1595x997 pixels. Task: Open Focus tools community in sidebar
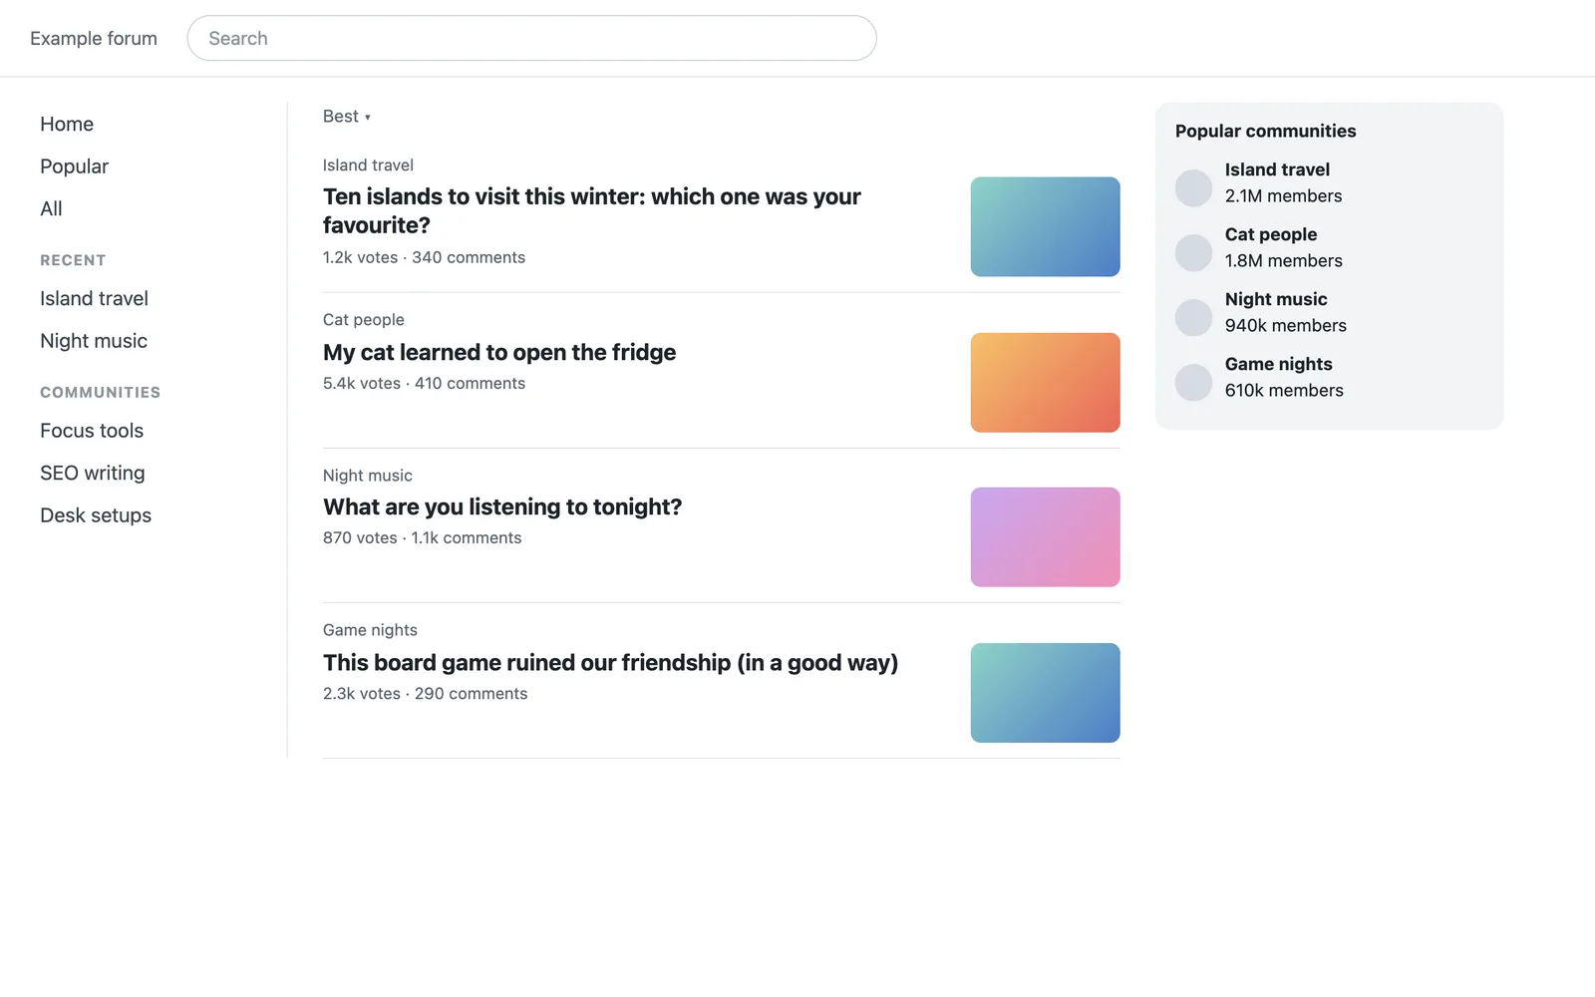point(92,431)
